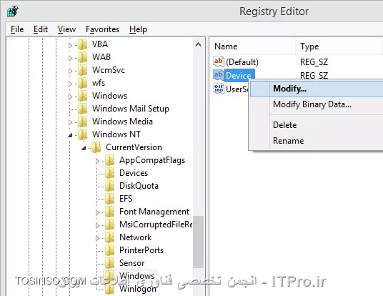
Task: Open the Favorites menu
Action: [103, 29]
